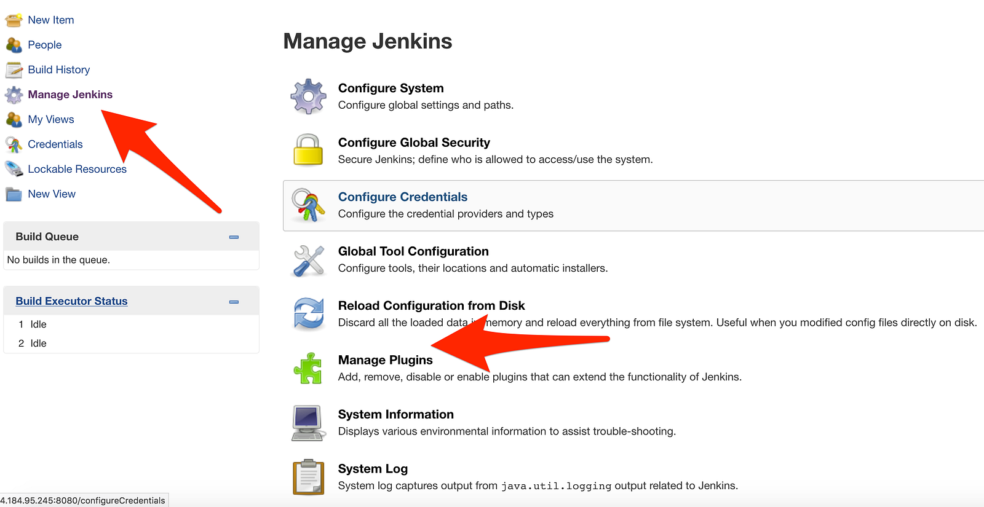
Task: Open the Build History link
Action: [59, 70]
